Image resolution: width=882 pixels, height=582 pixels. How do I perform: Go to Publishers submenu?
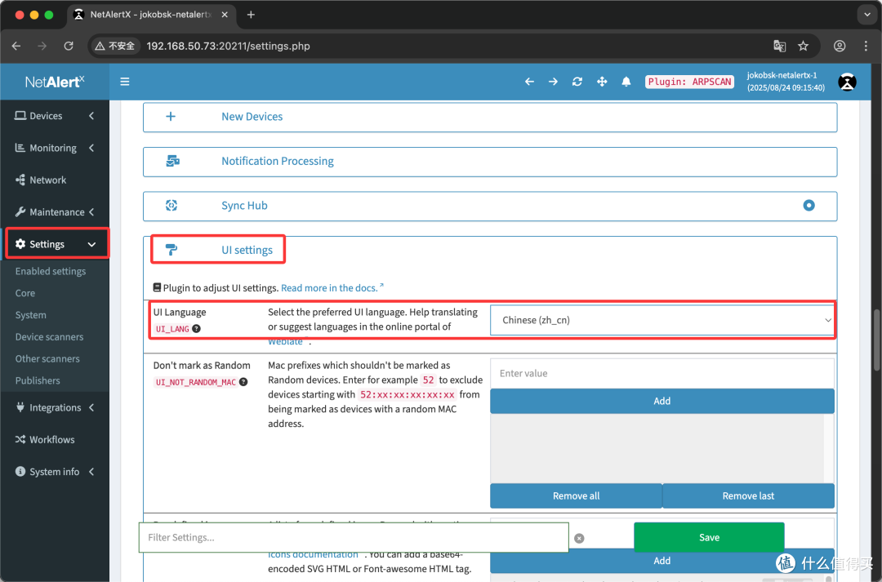coord(38,380)
